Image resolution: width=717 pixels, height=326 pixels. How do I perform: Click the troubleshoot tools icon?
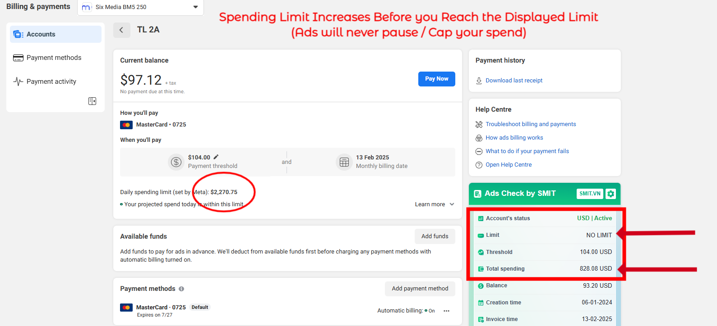[479, 124]
